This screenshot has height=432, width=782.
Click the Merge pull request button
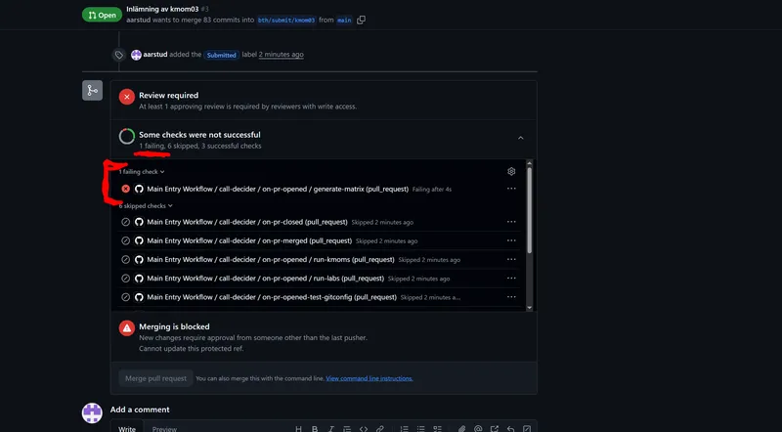click(x=154, y=378)
